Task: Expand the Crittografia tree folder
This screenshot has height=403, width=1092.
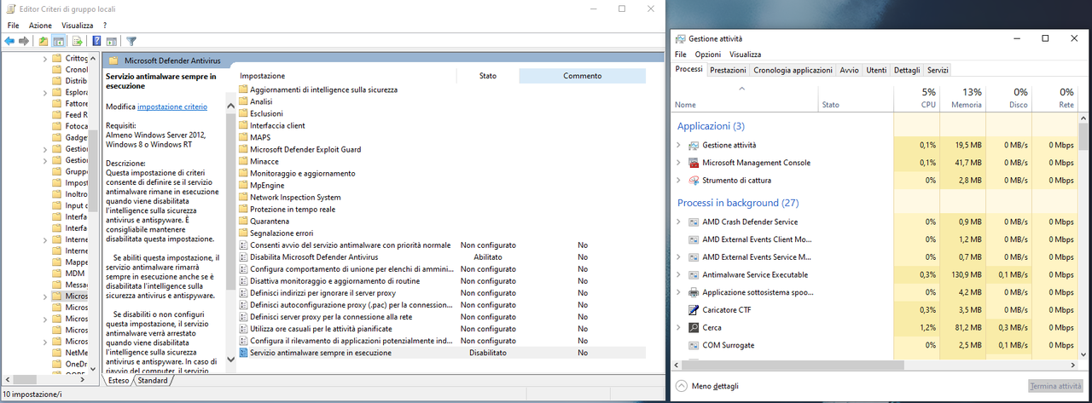Action: click(x=44, y=58)
